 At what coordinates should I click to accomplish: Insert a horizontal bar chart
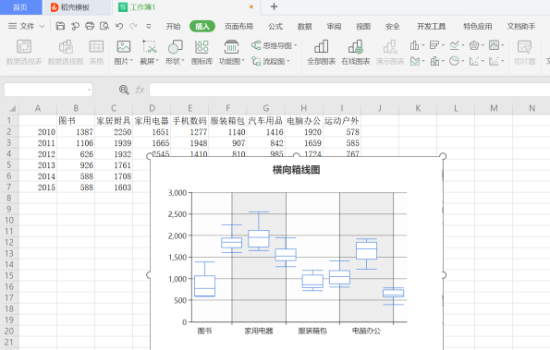[x=434, y=45]
